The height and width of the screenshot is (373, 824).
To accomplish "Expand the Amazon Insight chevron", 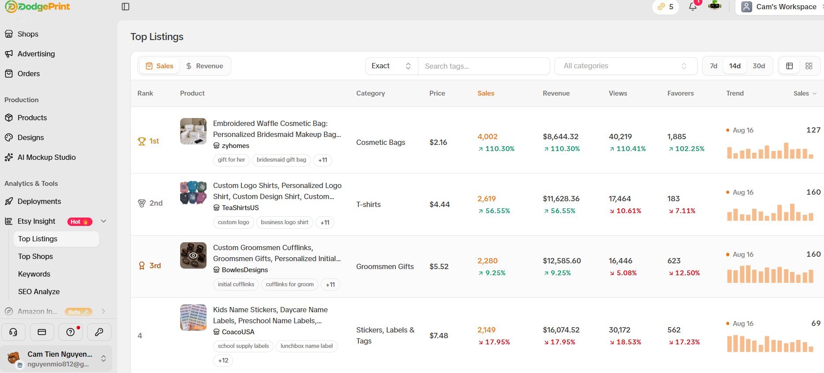I will tap(103, 311).
